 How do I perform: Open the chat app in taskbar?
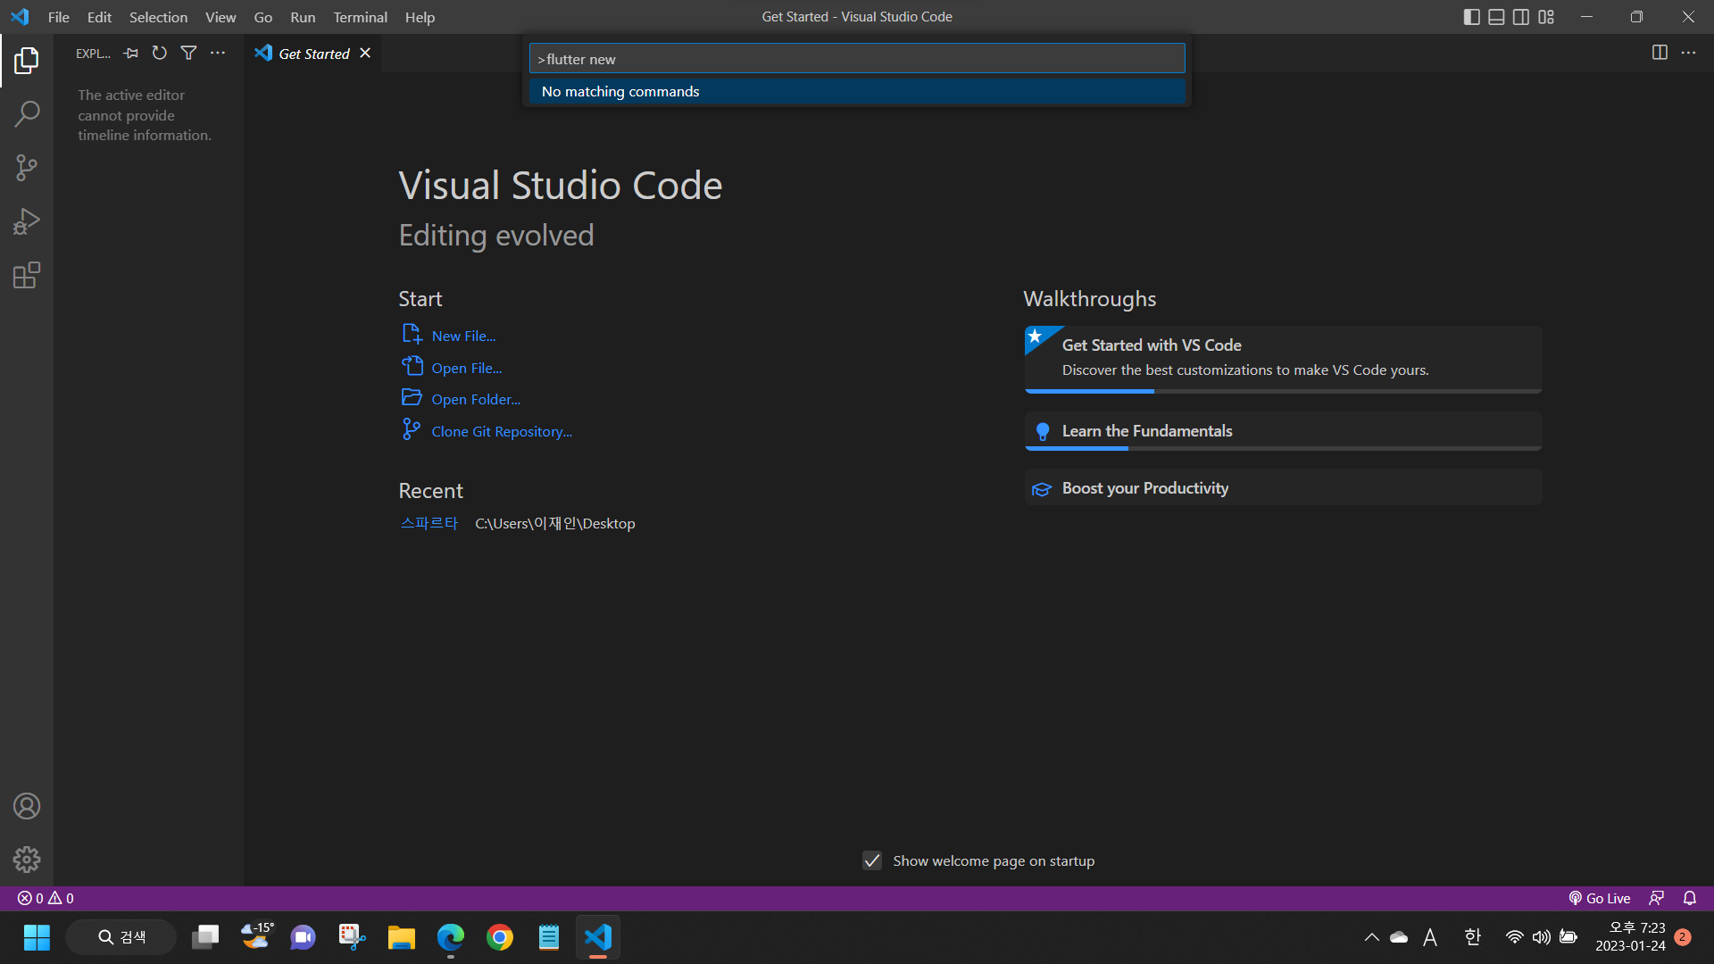coord(304,937)
